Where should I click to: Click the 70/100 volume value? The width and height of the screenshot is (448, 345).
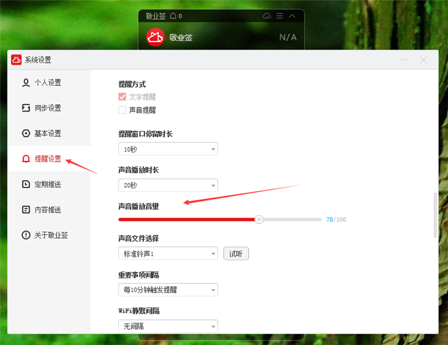(x=336, y=220)
